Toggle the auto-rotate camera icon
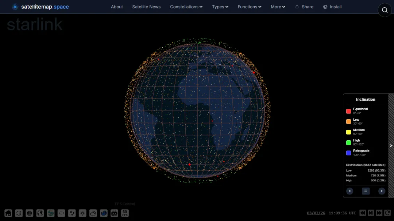 coord(19,213)
